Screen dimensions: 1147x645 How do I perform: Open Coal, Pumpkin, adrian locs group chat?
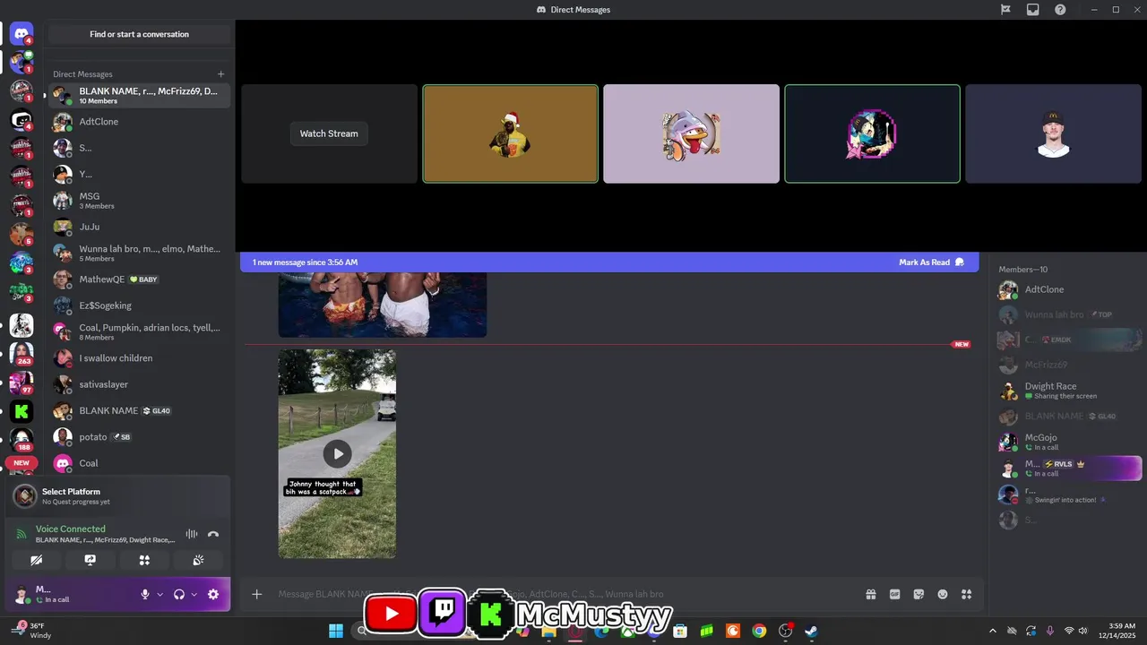[139, 331]
